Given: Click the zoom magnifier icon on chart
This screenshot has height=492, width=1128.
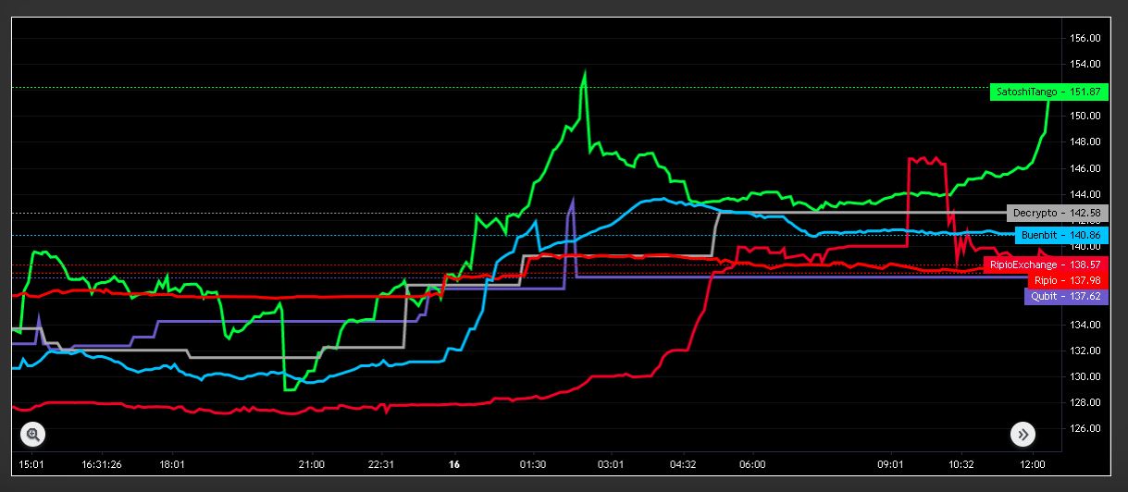Looking at the screenshot, I should click(33, 434).
